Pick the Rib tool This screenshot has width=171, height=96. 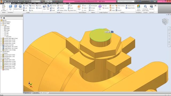[x=31, y=10]
